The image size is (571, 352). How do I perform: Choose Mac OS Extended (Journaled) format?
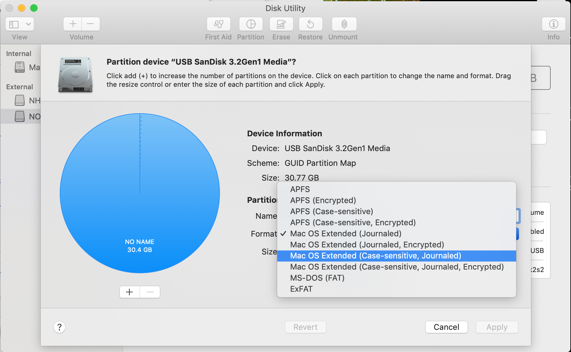point(397,234)
